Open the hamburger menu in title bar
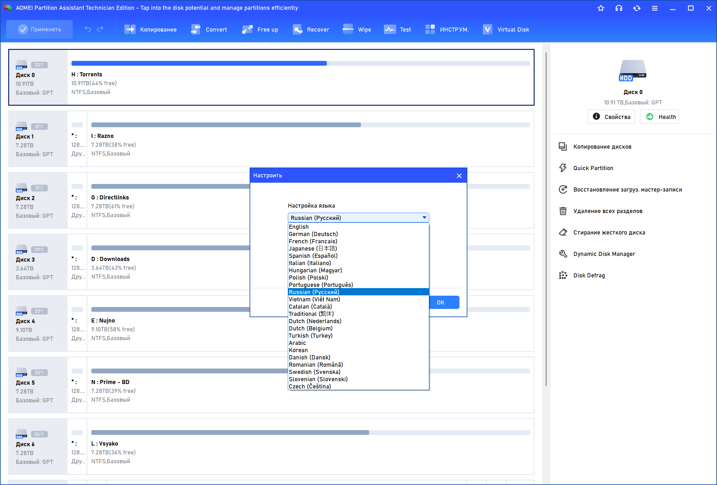This screenshot has width=717, height=485. pos(655,8)
